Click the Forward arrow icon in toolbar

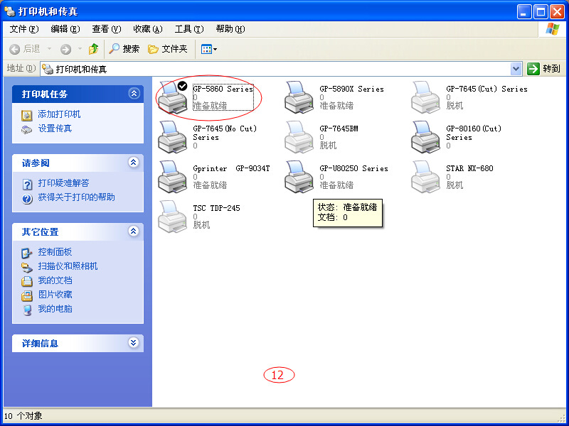(x=65, y=49)
